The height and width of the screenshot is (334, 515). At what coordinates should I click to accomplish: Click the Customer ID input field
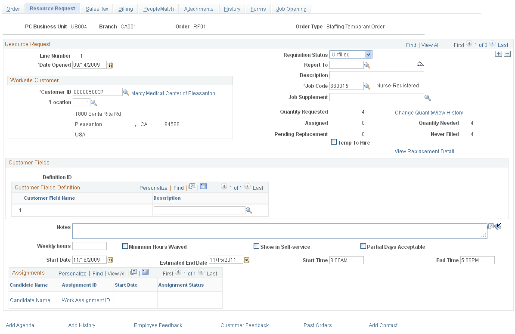[x=98, y=92]
